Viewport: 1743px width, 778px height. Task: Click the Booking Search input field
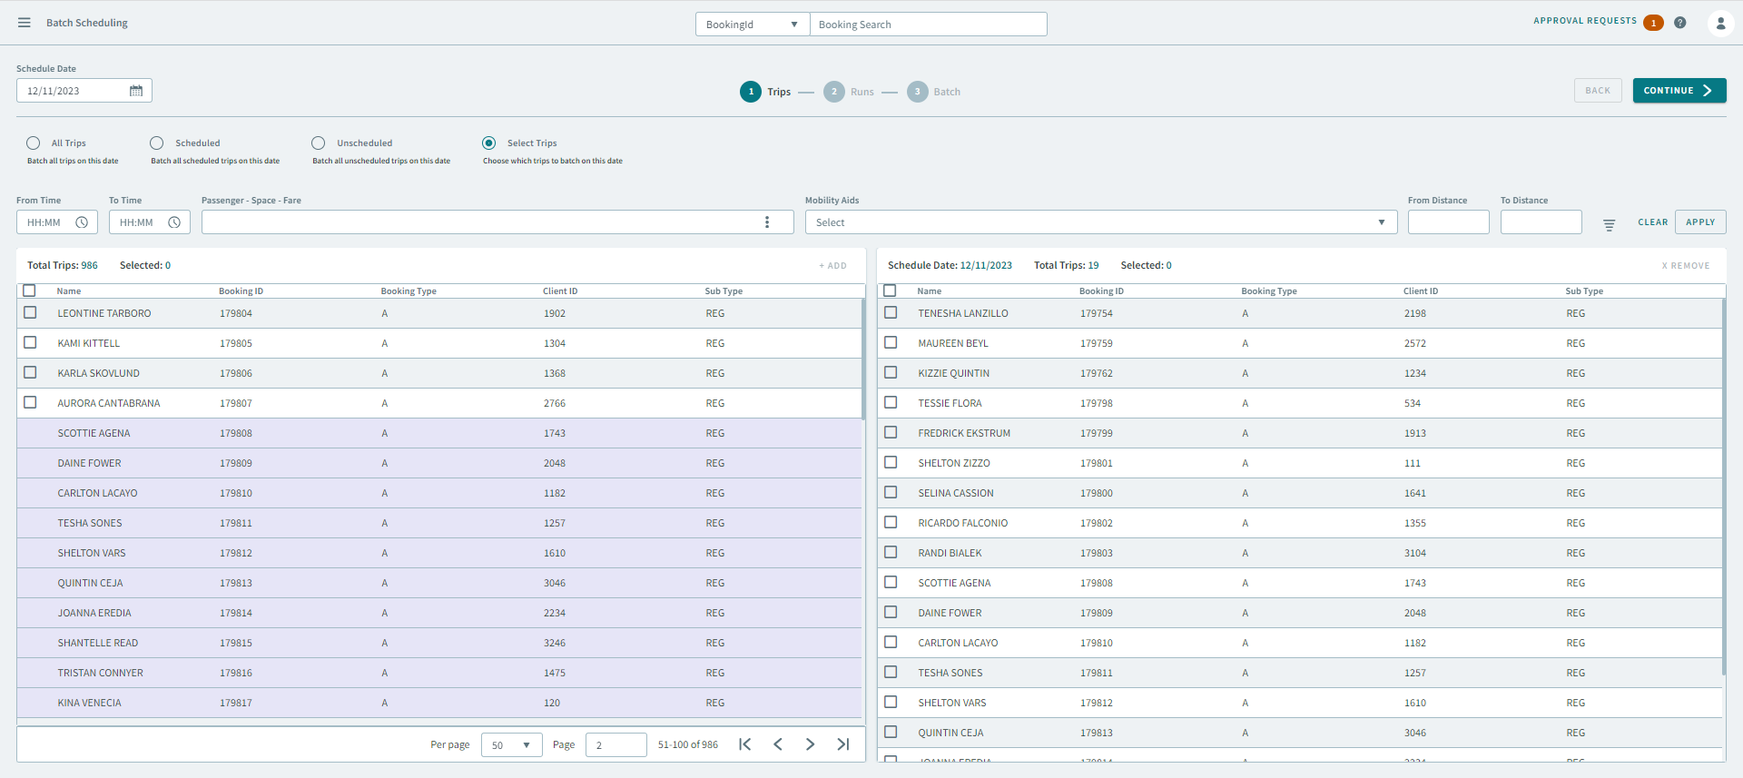(x=928, y=25)
